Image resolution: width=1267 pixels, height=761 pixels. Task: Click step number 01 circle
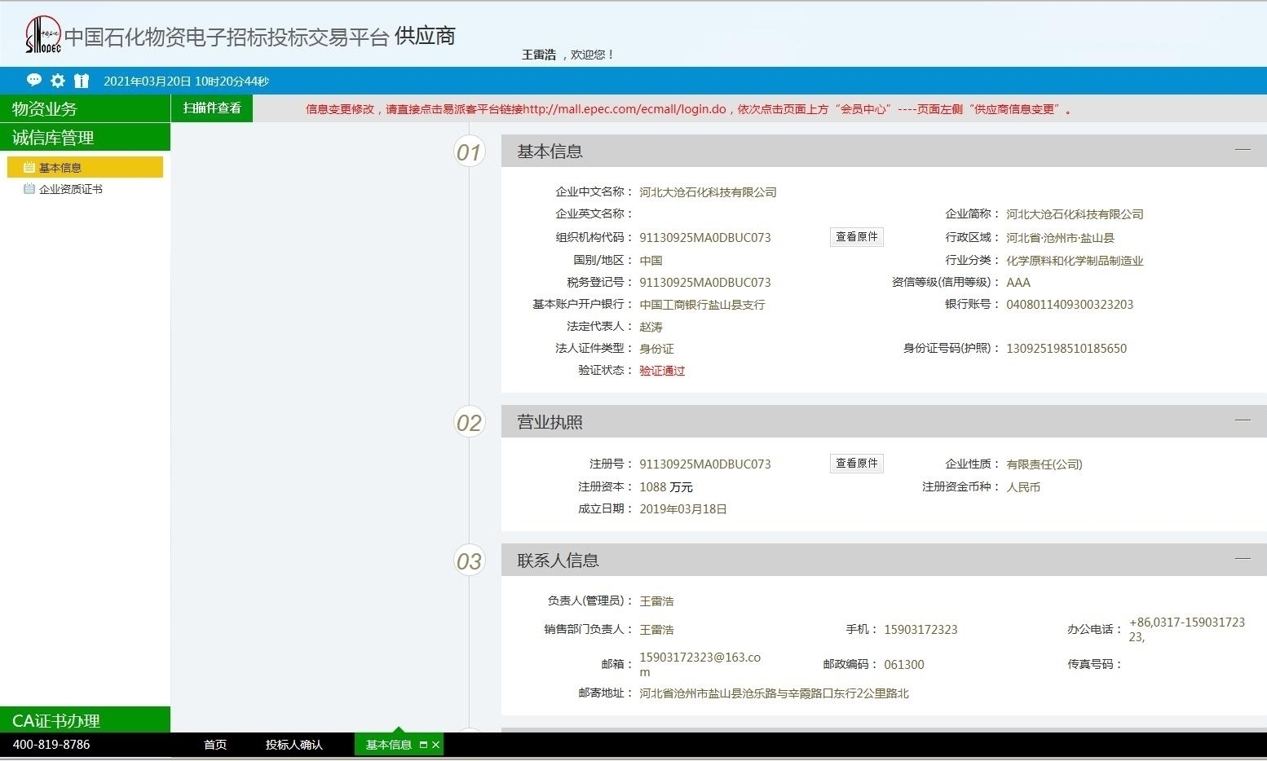click(x=469, y=152)
